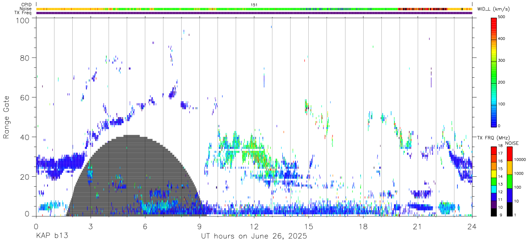The width and height of the screenshot is (531, 245).
Task: Click the y-axis tick label '60'
Action: tap(25, 98)
